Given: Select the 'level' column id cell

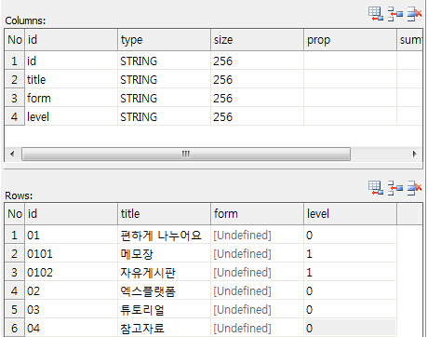Looking at the screenshot, I should (71, 116).
